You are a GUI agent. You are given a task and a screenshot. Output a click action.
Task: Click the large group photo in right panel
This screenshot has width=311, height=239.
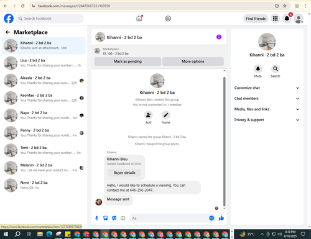(267, 42)
